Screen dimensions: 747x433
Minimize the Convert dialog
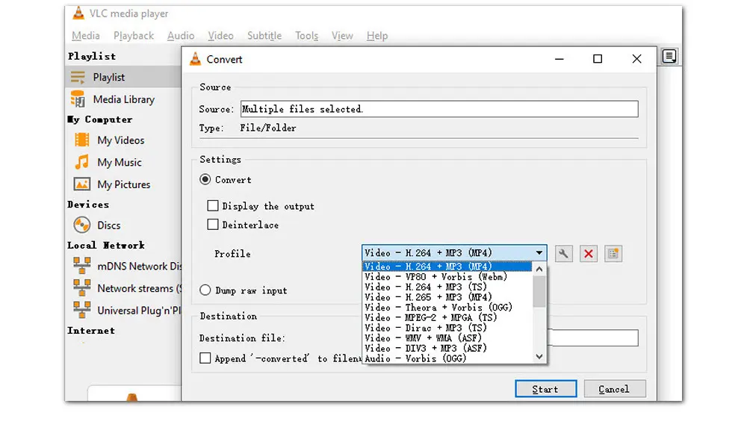point(560,58)
